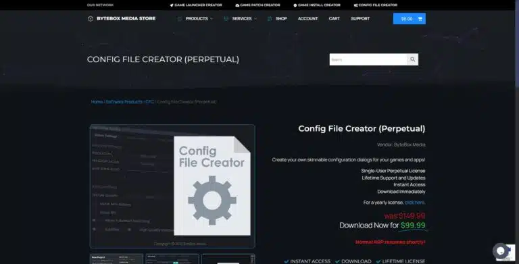Screen dimensions: 519x264
Task: Click the 'LIFETIME LICENSE' label
Action: click(x=404, y=261)
